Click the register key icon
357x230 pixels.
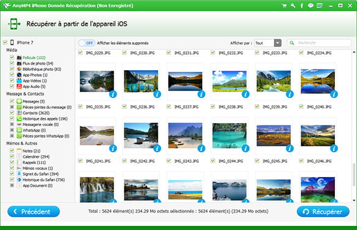(293, 6)
